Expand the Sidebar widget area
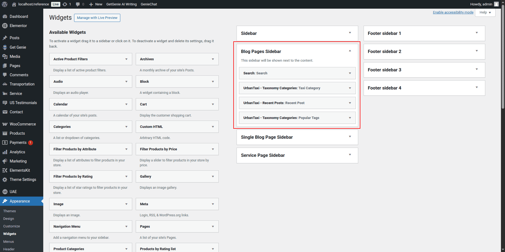 350,33
